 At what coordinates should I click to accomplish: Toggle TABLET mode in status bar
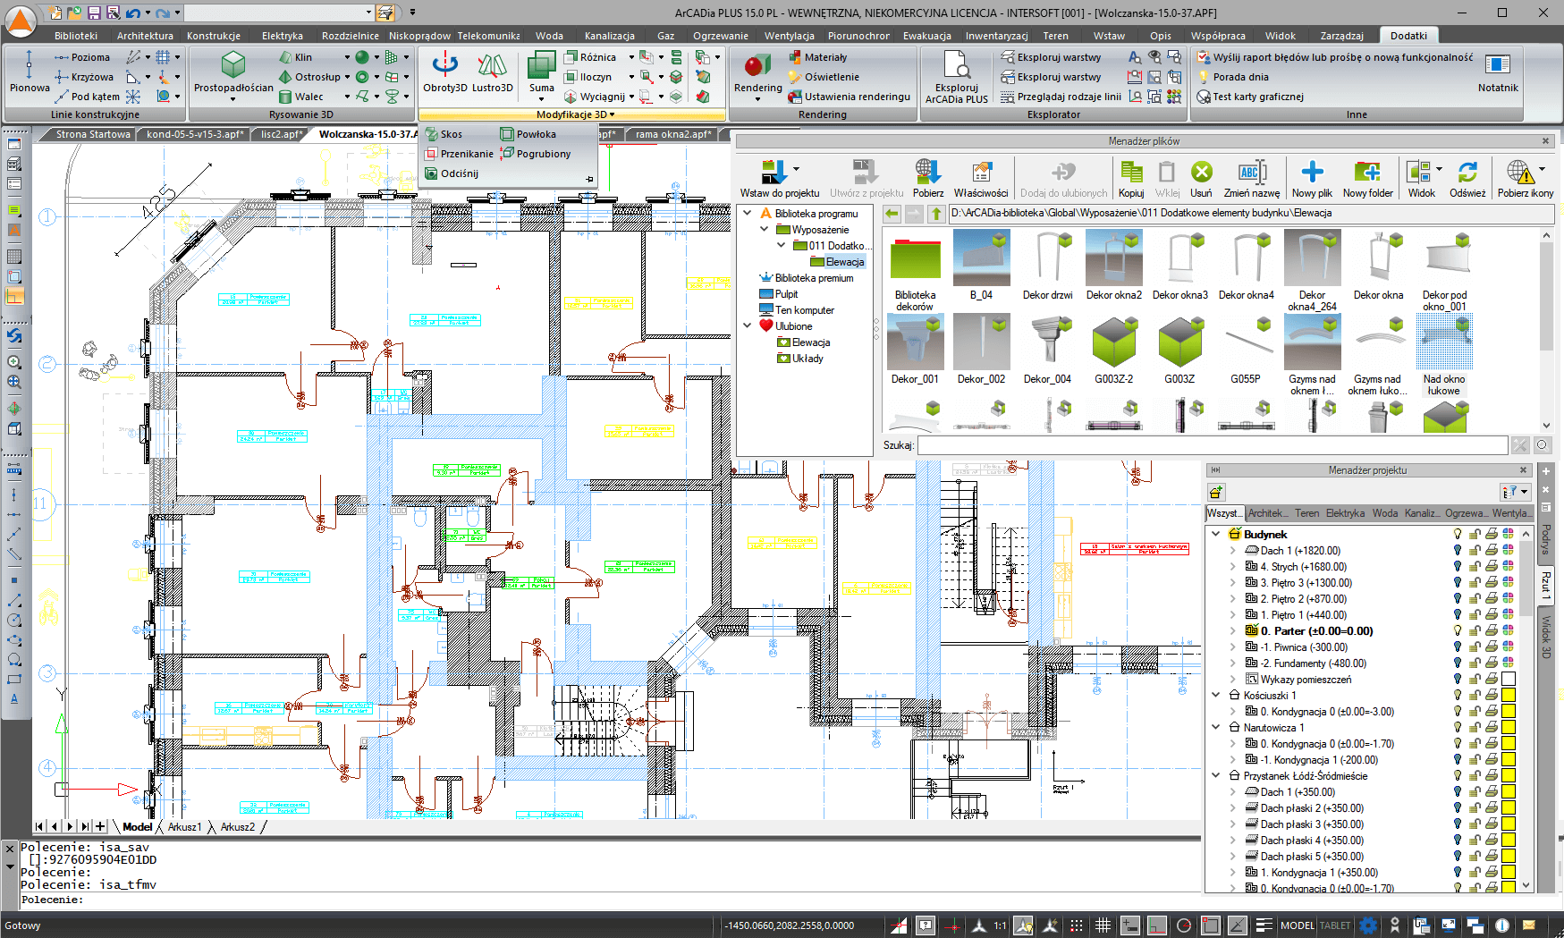point(1335,925)
